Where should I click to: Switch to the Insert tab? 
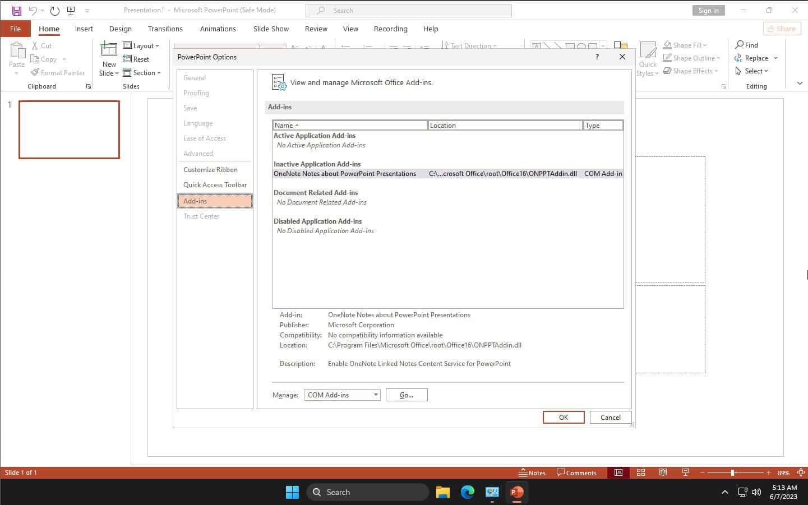84,29
